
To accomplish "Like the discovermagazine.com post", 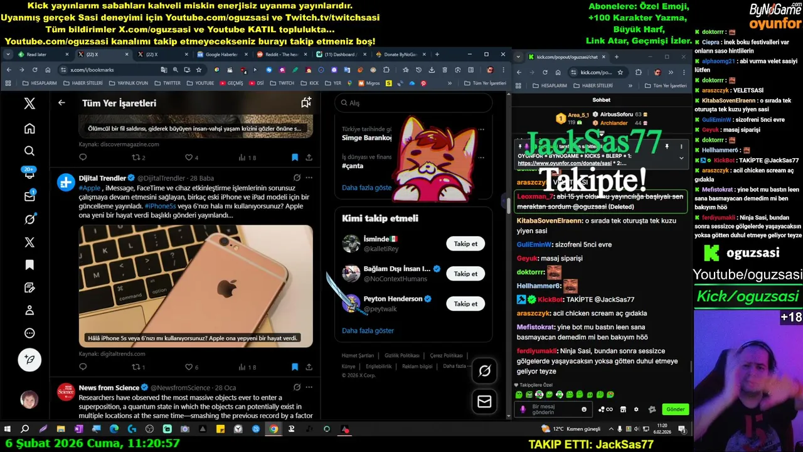I will pos(191,158).
